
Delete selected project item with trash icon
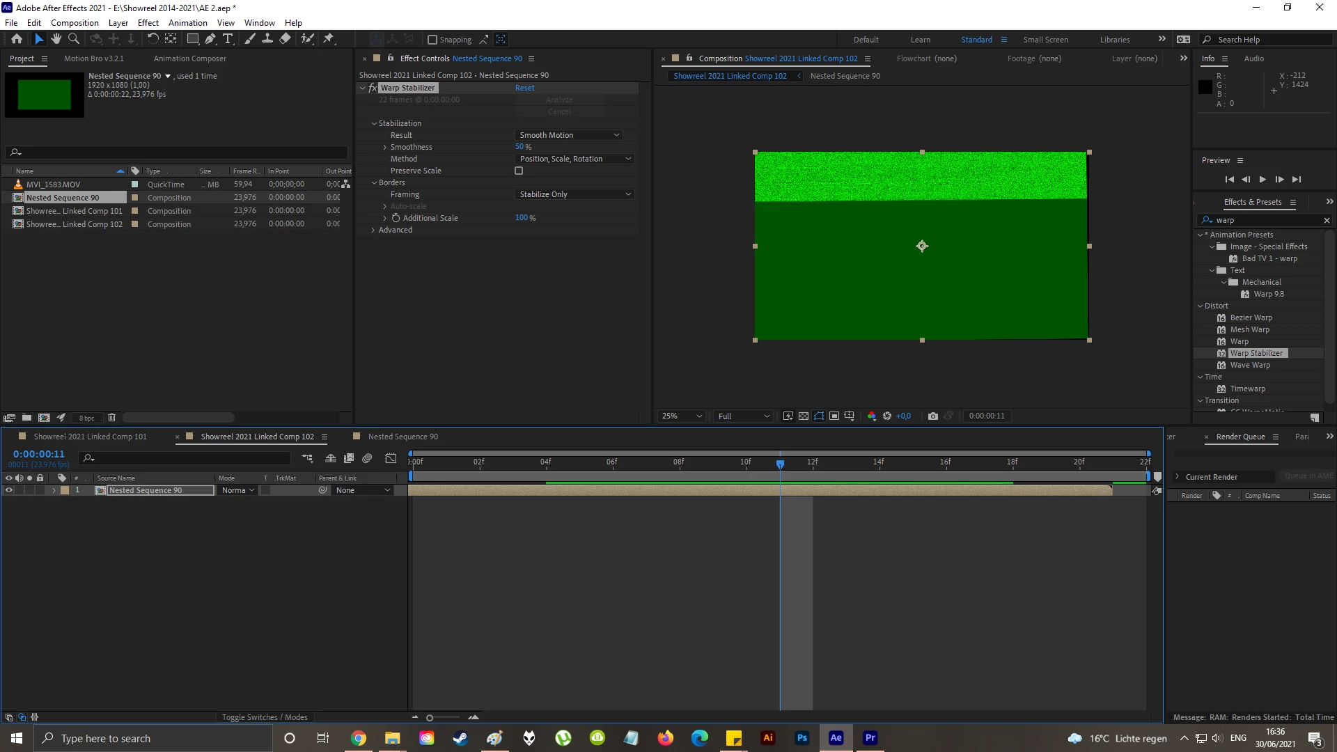(111, 418)
